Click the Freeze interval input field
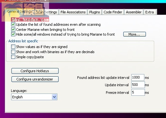Screen dimensions: 166x118 click(138, 93)
